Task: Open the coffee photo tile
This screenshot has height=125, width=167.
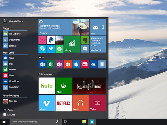Action: tap(81, 27)
